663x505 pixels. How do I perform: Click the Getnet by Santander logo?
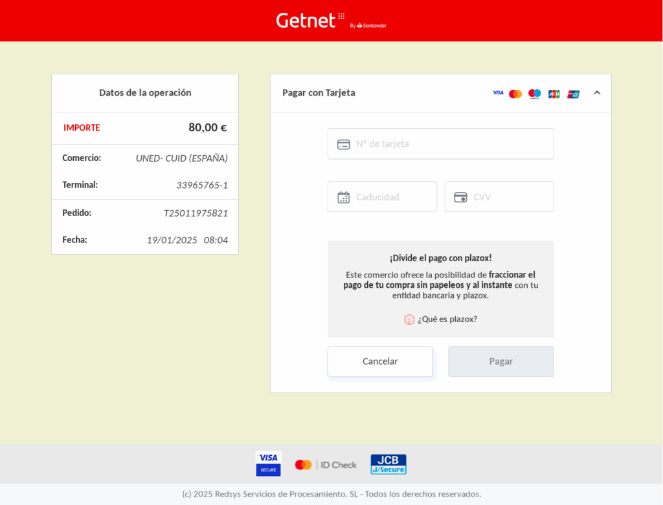[331, 21]
